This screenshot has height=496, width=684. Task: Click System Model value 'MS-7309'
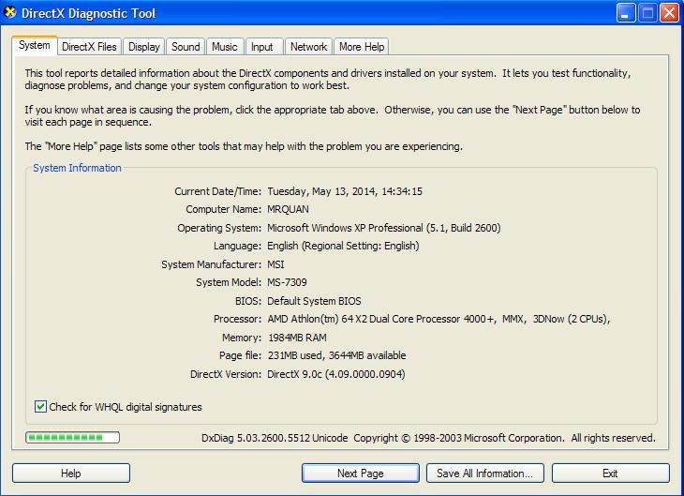pos(287,282)
